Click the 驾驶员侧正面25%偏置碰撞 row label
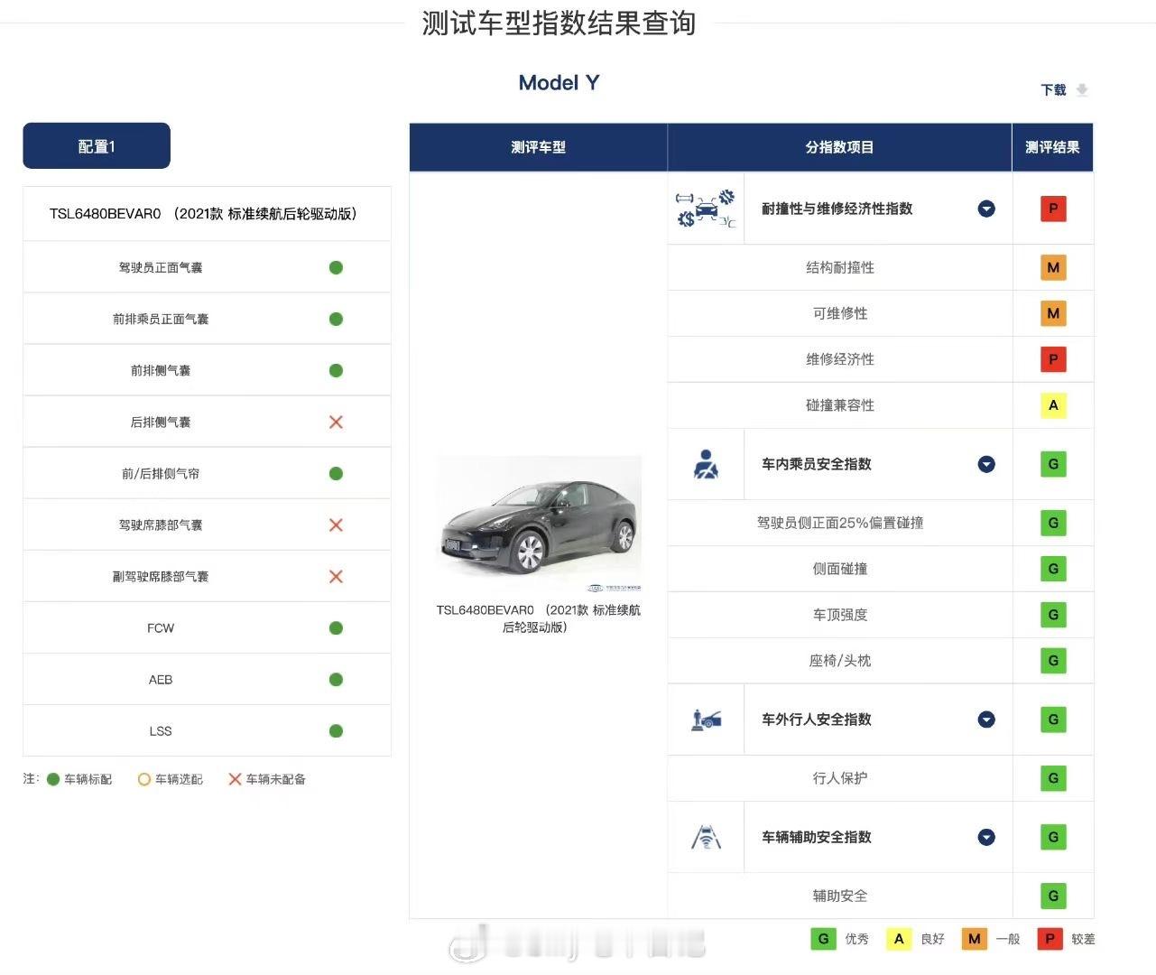Screen dimensions: 1156x975 pos(840,523)
